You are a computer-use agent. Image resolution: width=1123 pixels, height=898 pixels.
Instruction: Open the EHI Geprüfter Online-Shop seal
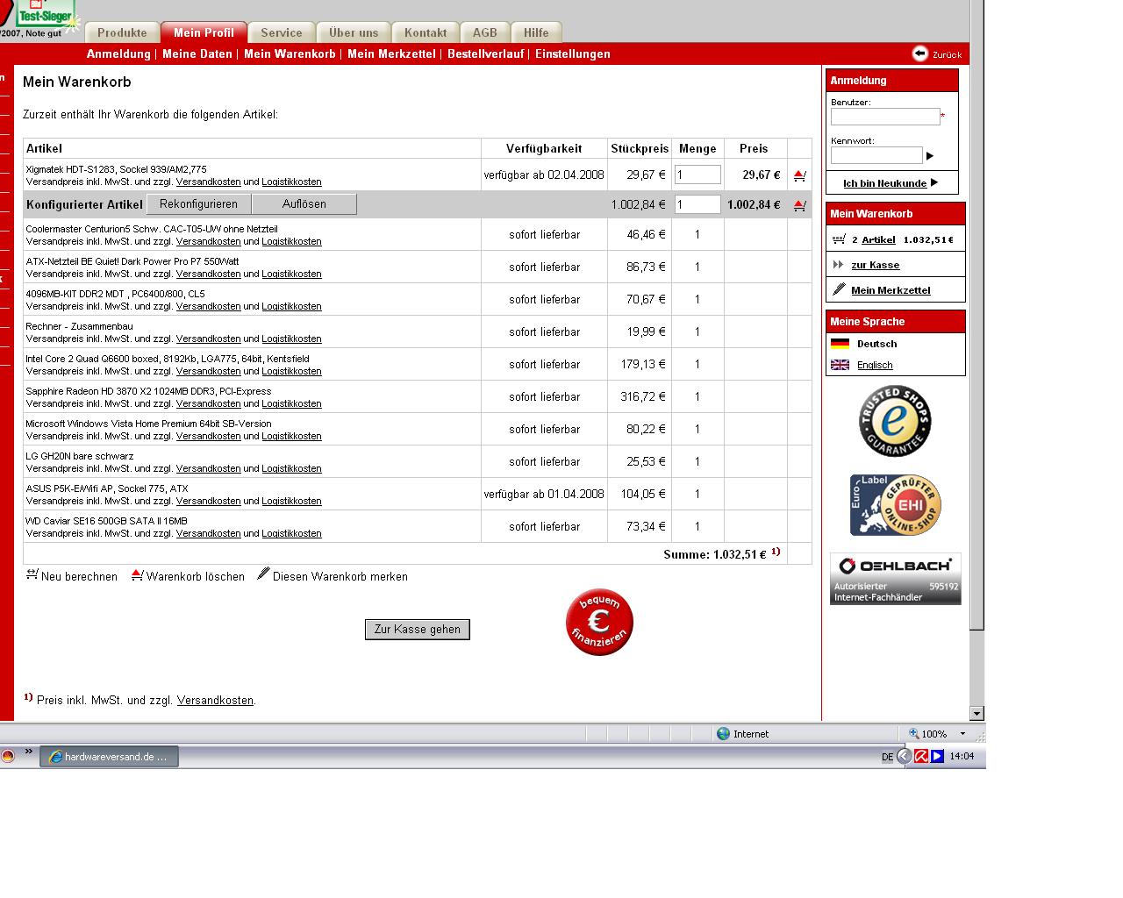895,505
